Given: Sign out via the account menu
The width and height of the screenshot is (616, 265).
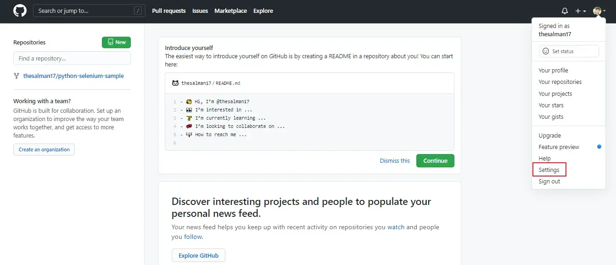Looking at the screenshot, I should pos(549,181).
